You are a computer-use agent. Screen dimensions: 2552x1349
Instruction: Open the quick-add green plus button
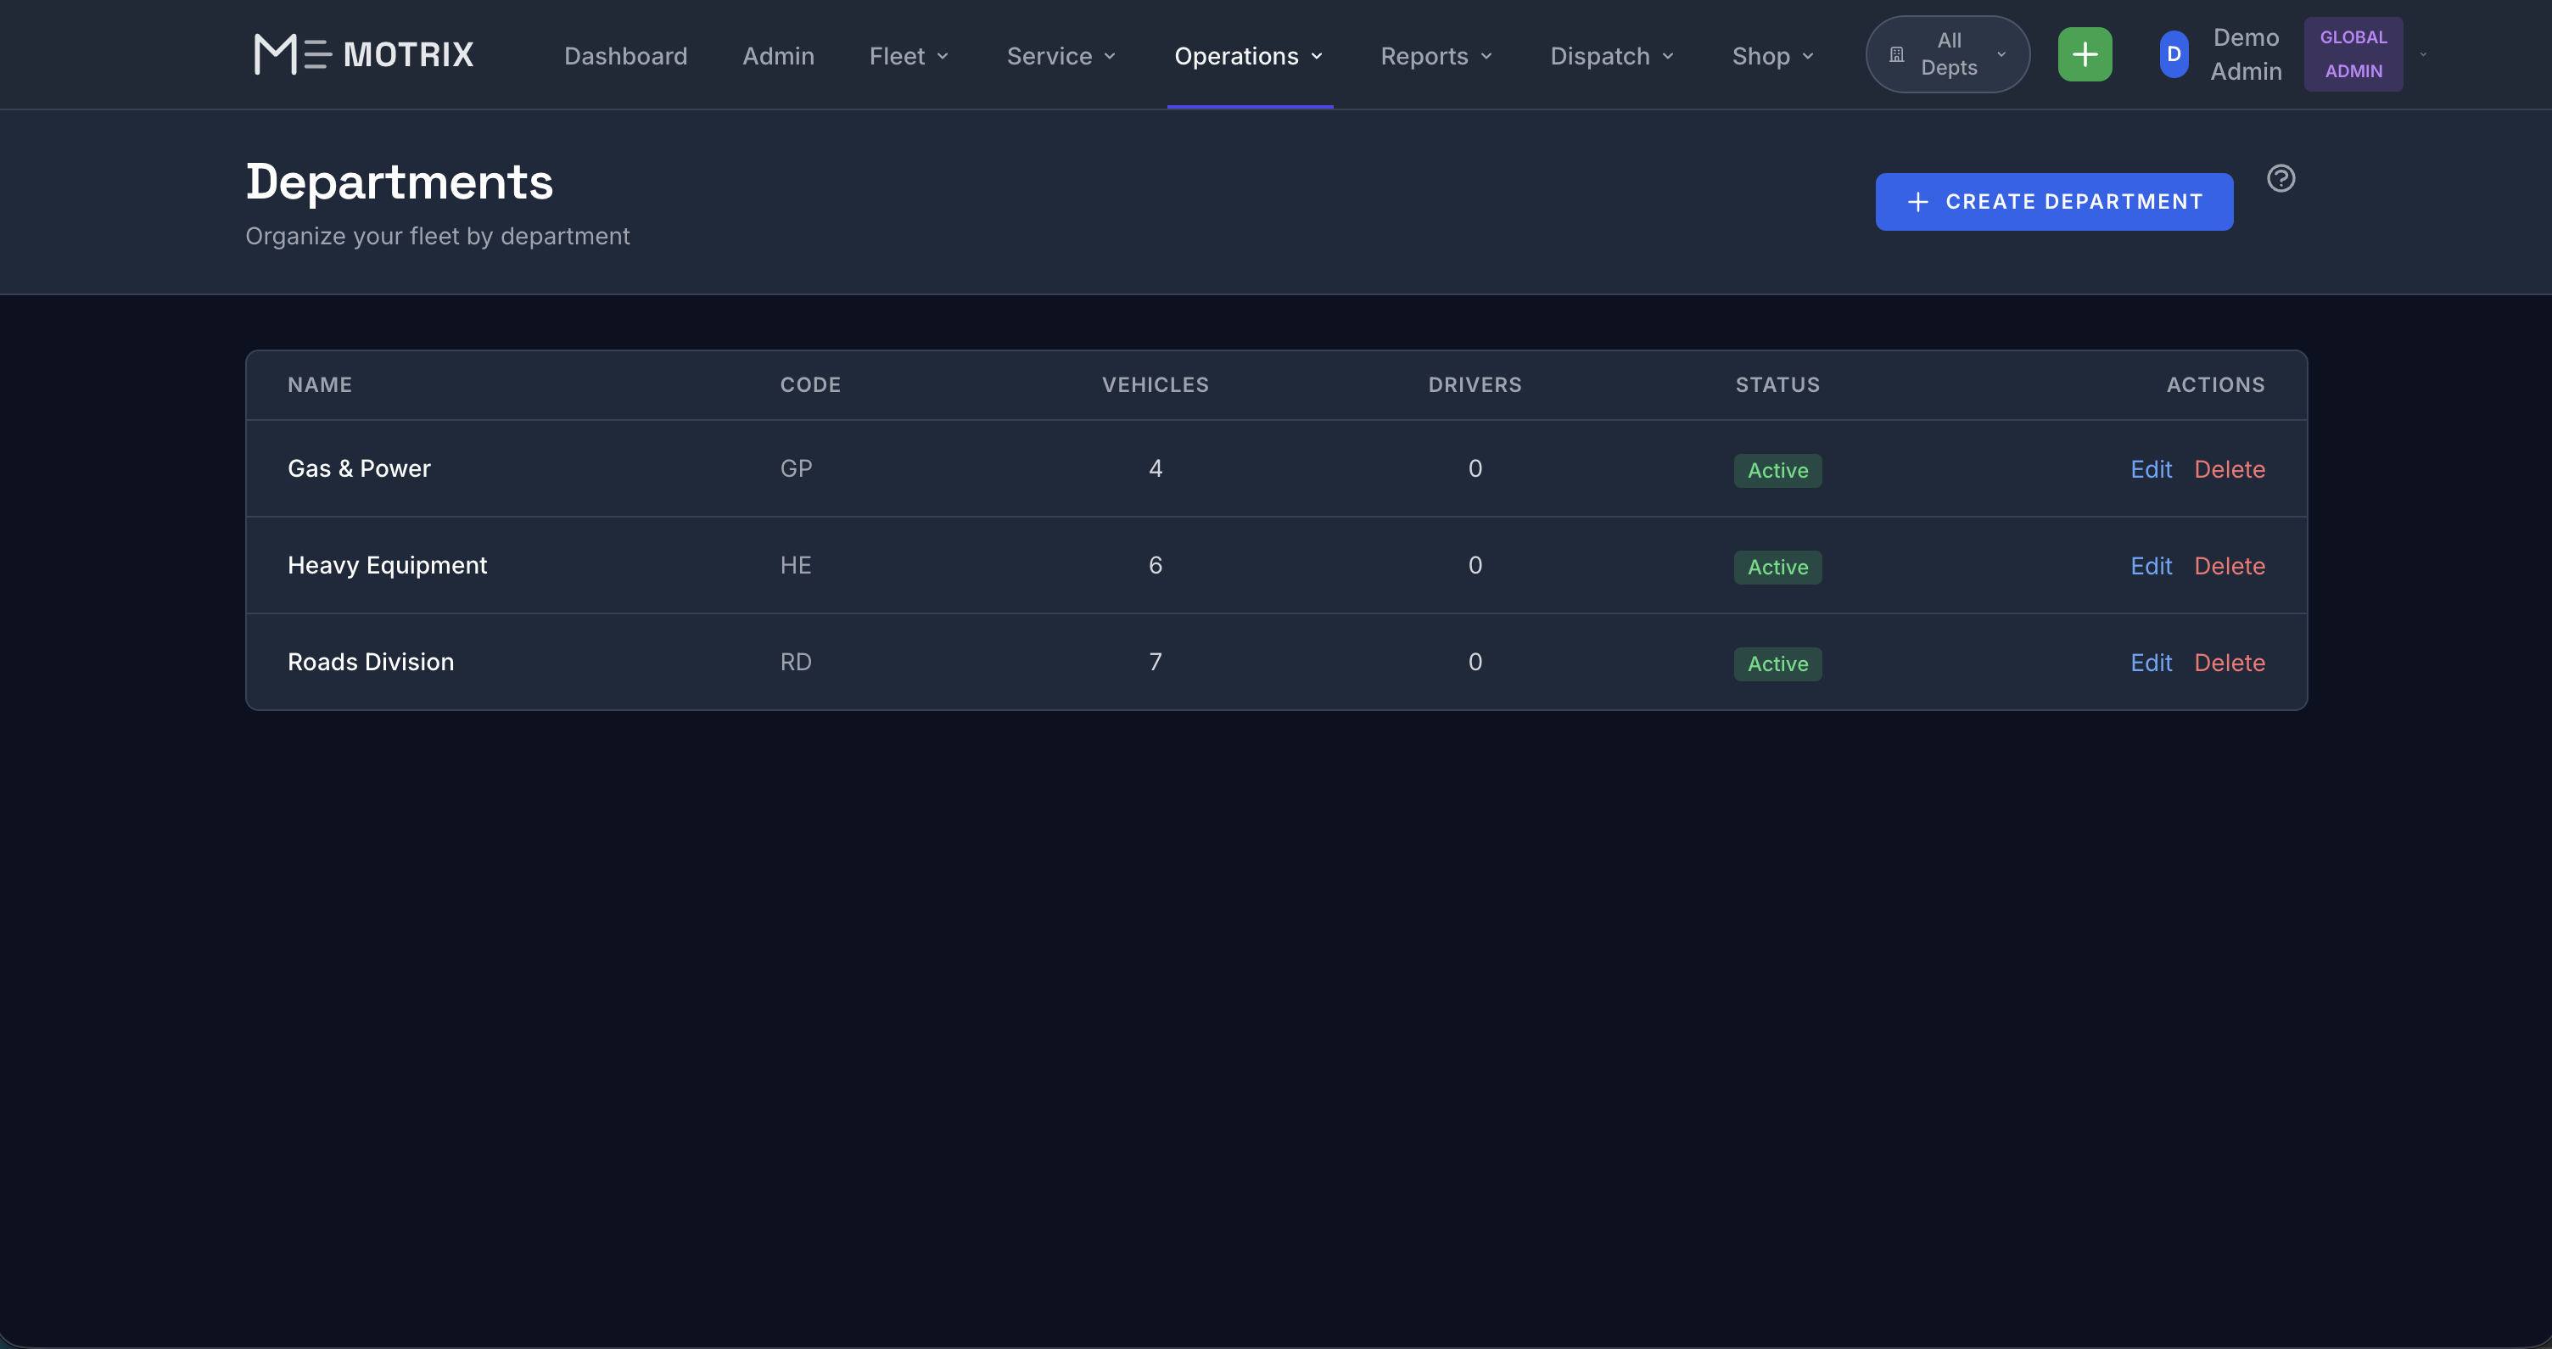pyautogui.click(x=2085, y=53)
